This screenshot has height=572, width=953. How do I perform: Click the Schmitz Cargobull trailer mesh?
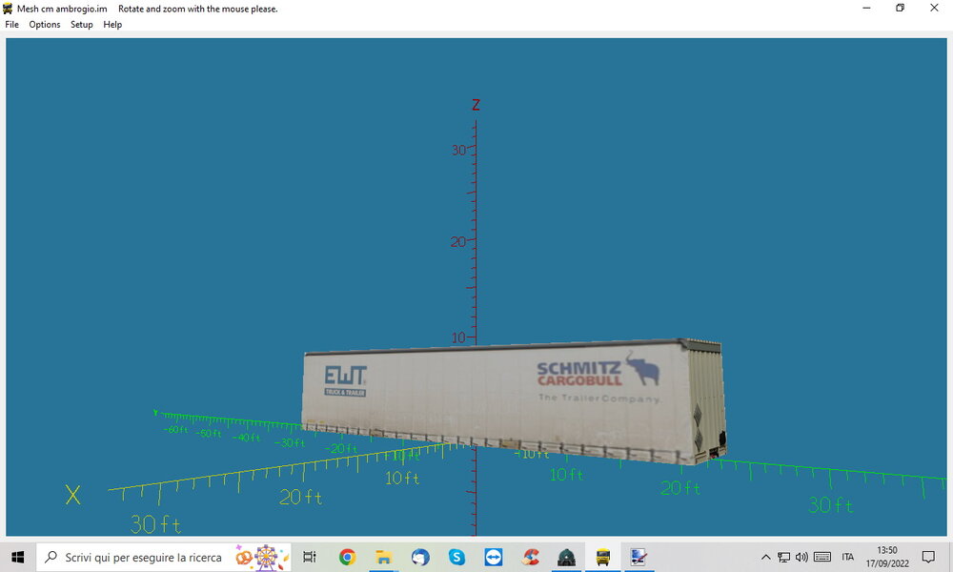514,401
